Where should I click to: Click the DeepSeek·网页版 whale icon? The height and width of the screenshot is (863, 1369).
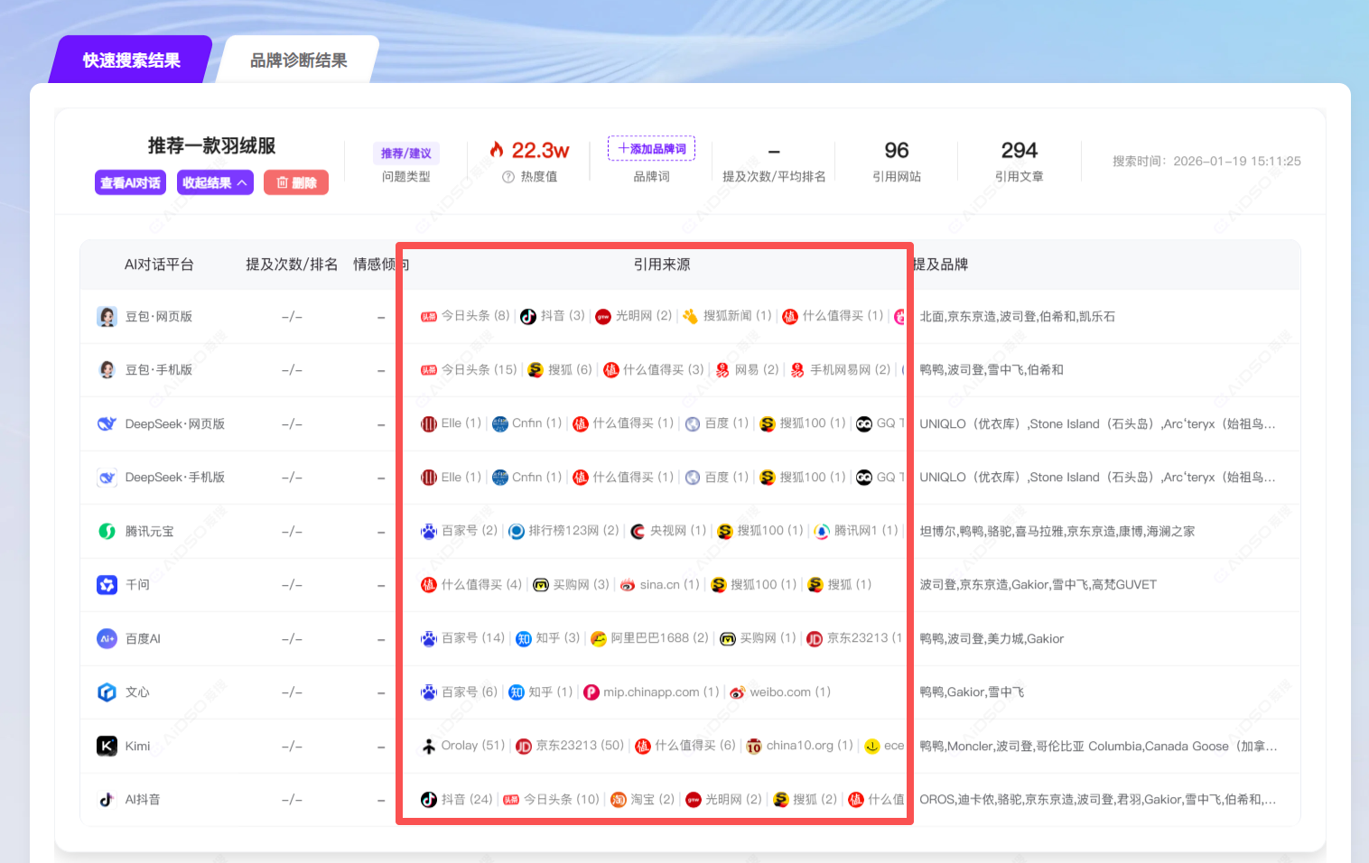pos(107,424)
